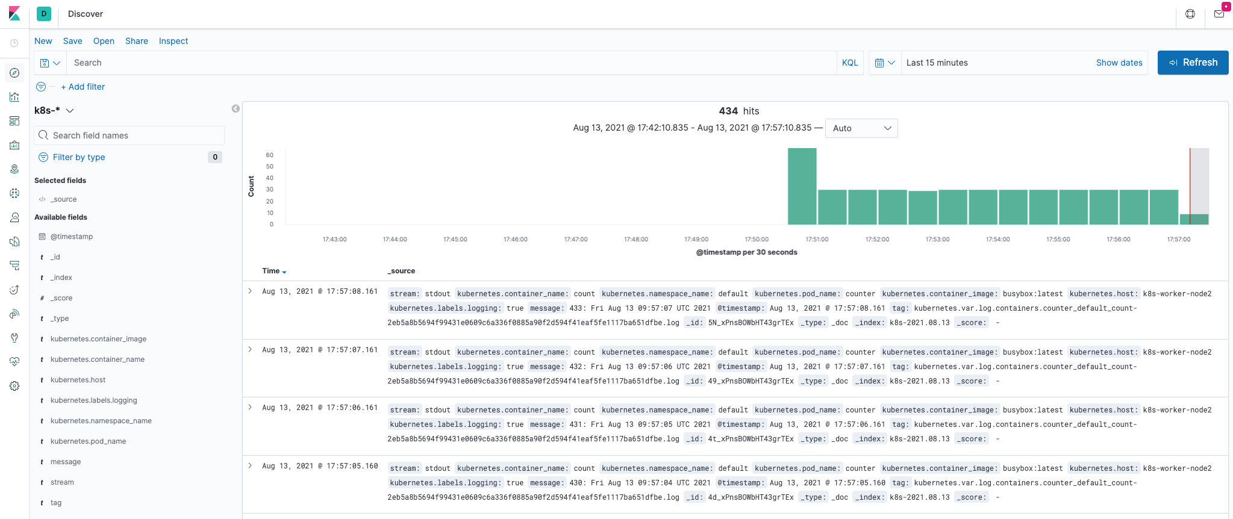Click the Discover breadcrumb title

tap(86, 14)
